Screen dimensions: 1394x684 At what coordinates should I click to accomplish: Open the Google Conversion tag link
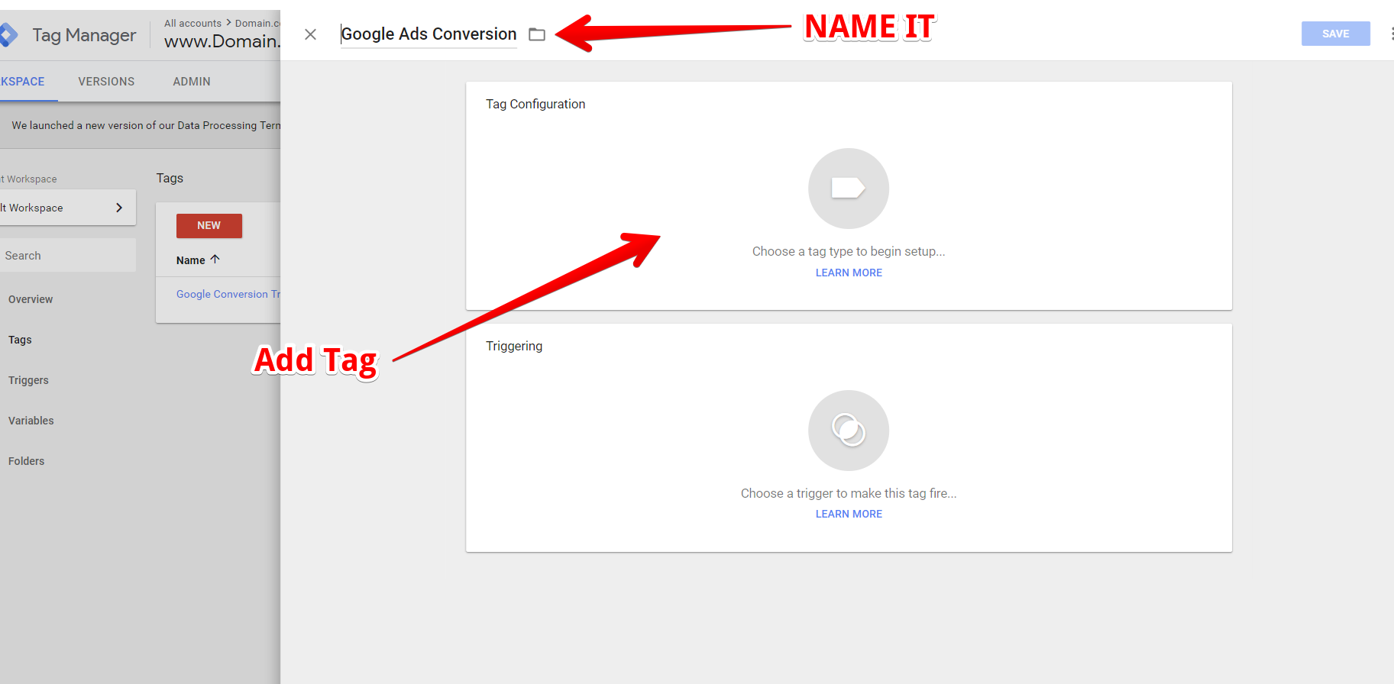tap(228, 294)
